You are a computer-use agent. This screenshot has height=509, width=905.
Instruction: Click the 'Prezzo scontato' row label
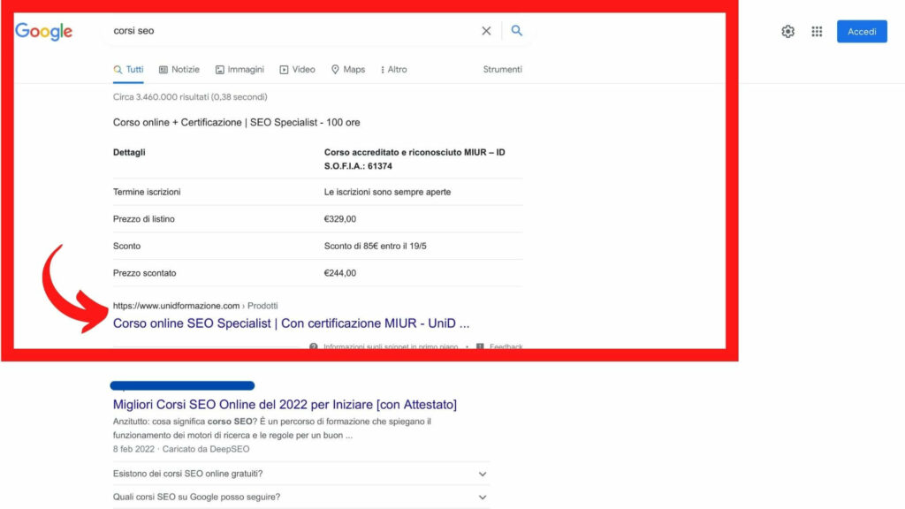[144, 273]
